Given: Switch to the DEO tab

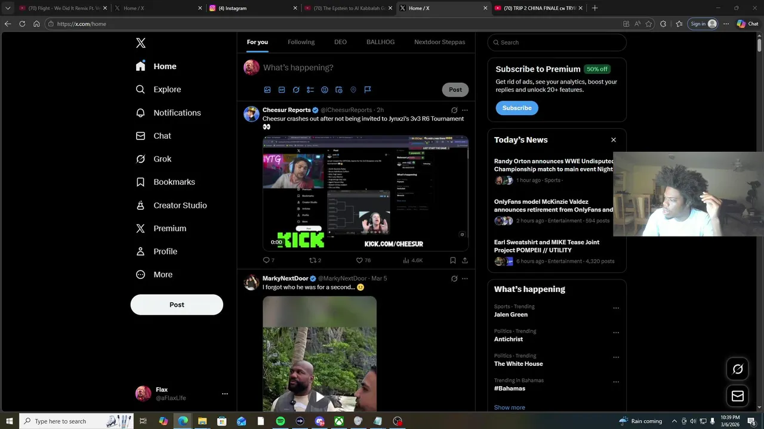Looking at the screenshot, I should click(340, 42).
